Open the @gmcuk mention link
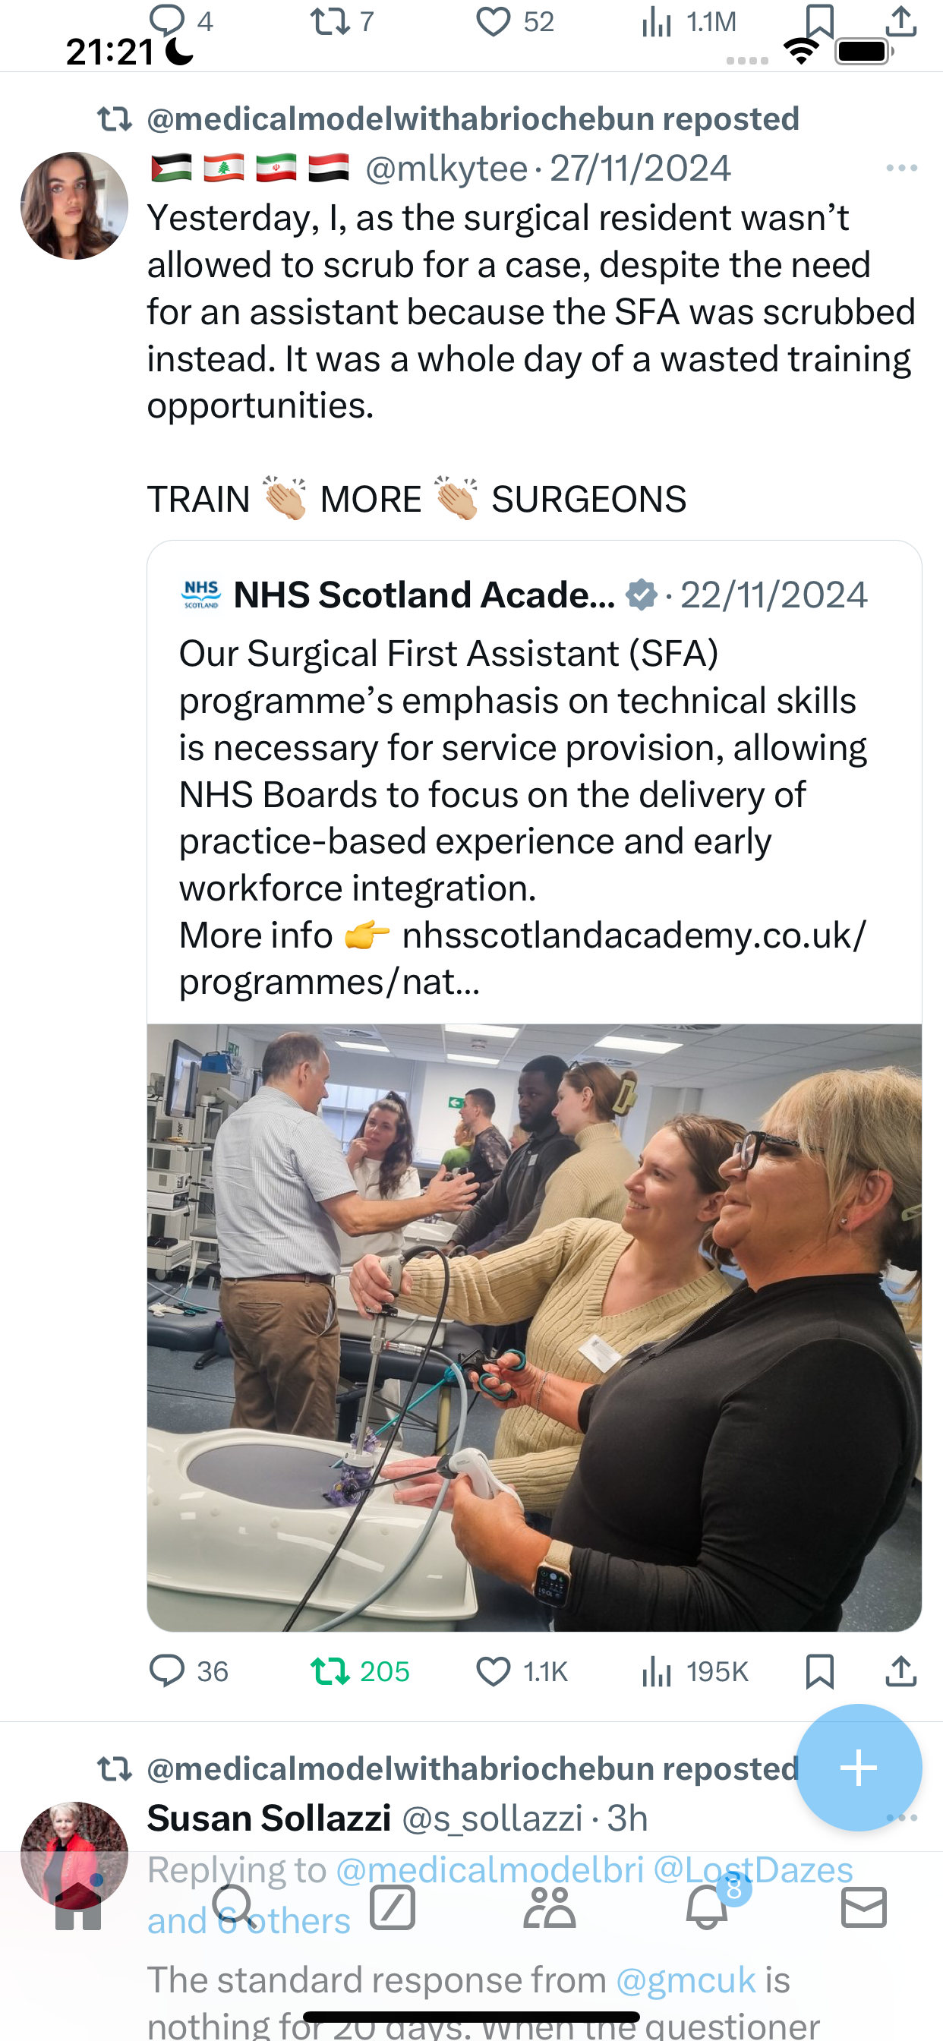 [x=686, y=1980]
